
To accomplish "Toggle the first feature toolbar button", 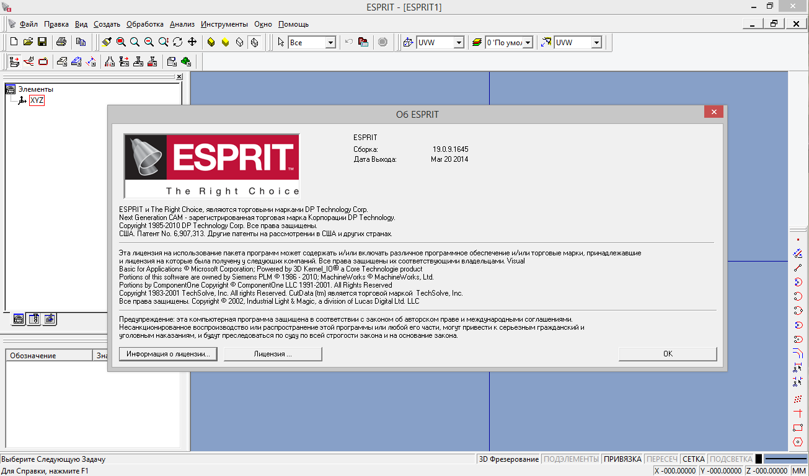I will [14, 61].
